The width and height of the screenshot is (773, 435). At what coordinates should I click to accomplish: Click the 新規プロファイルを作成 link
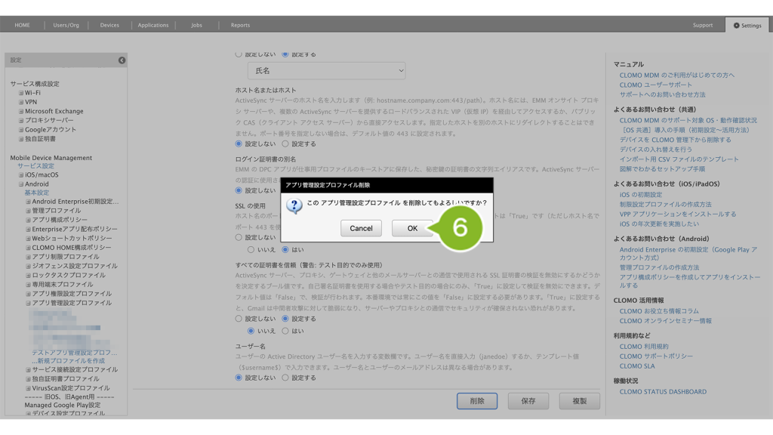[72, 361]
